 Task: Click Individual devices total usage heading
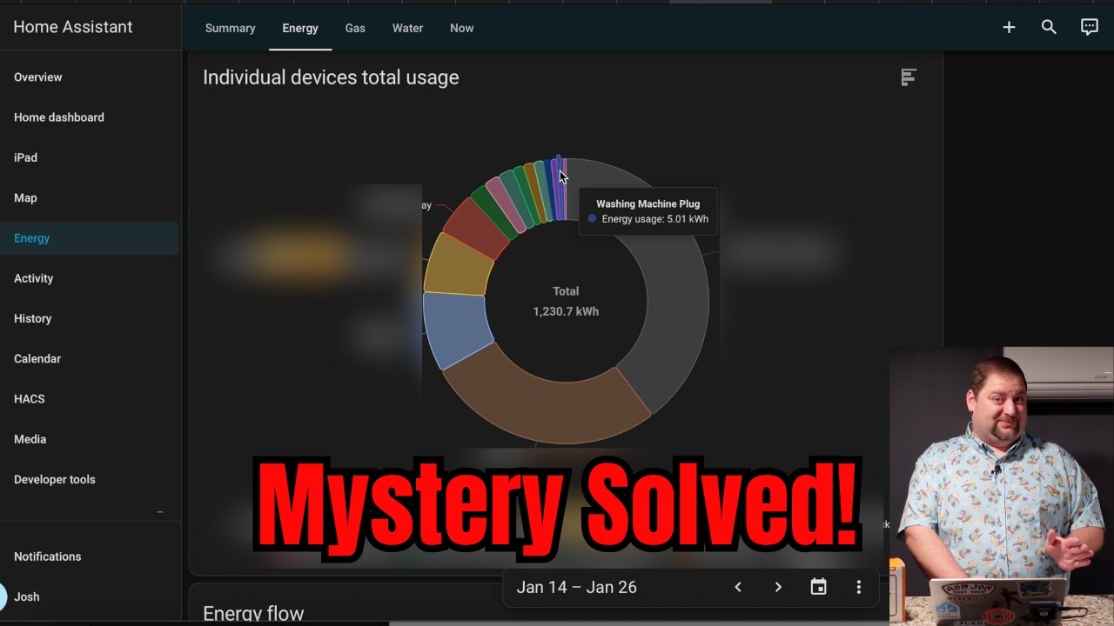tap(331, 77)
